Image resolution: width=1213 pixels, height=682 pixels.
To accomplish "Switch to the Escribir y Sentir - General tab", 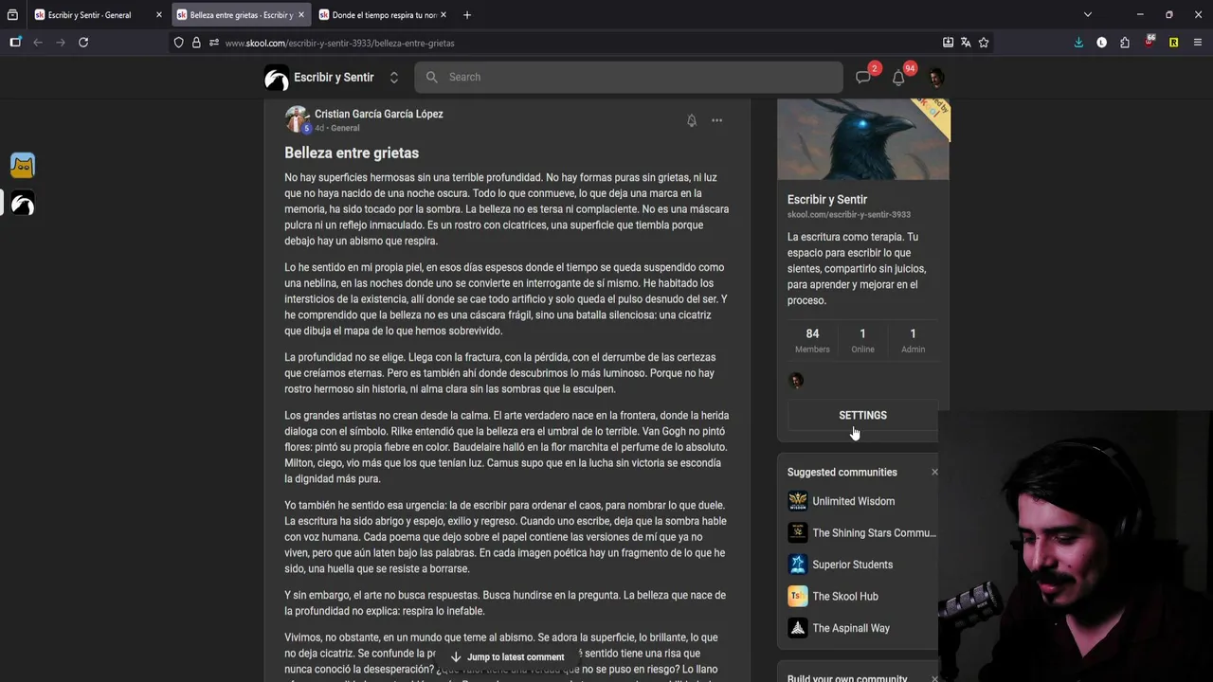I will coord(98,15).
